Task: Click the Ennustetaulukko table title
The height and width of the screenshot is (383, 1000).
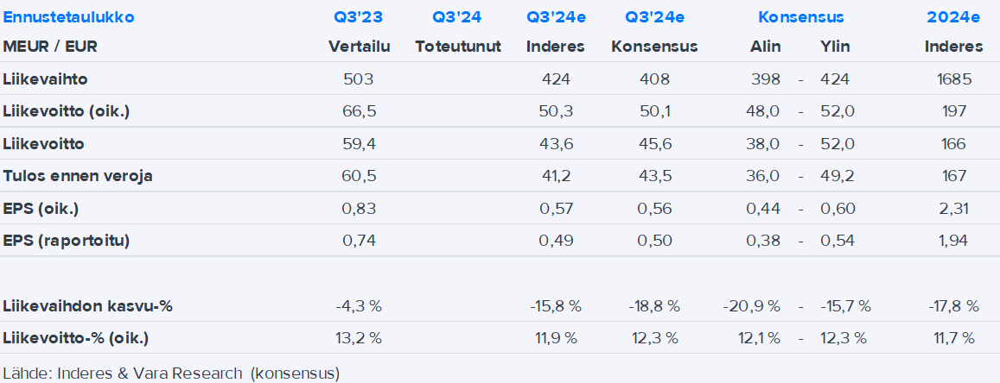Action: pyautogui.click(x=68, y=17)
